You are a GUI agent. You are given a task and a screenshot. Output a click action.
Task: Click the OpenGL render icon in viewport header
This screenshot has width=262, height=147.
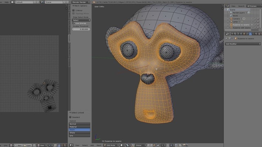coord(184,145)
